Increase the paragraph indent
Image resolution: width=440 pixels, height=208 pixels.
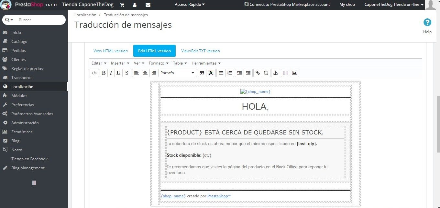[248, 73]
